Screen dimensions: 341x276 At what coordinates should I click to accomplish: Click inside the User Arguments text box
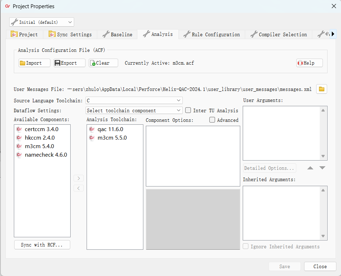point(281,133)
